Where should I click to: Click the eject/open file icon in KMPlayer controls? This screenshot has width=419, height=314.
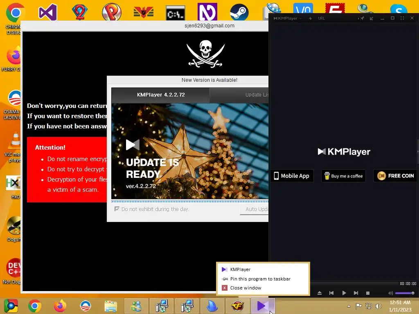click(319, 293)
